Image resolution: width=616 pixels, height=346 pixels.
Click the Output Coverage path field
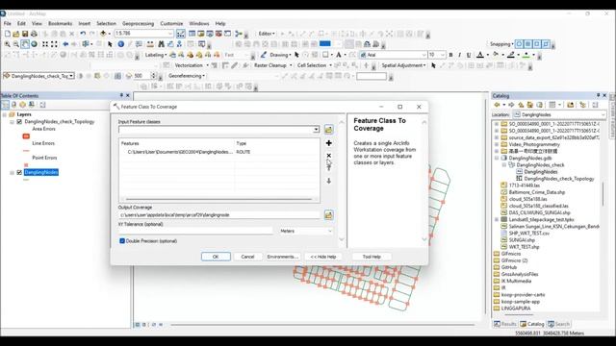[219, 215]
